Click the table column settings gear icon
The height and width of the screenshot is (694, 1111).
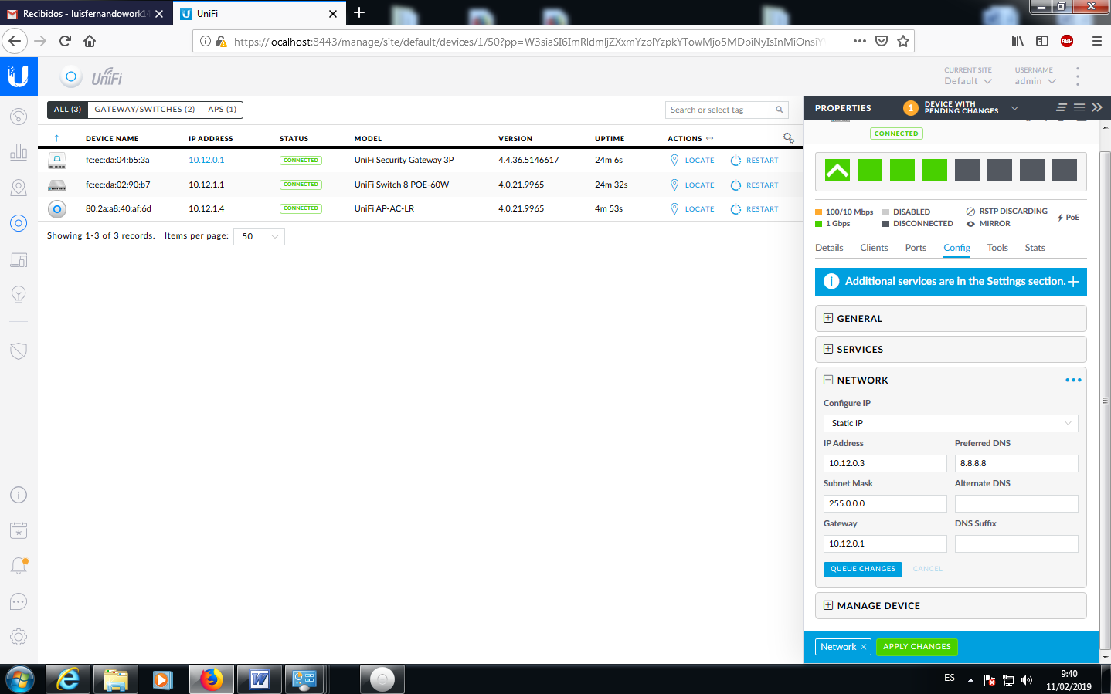[x=788, y=138]
